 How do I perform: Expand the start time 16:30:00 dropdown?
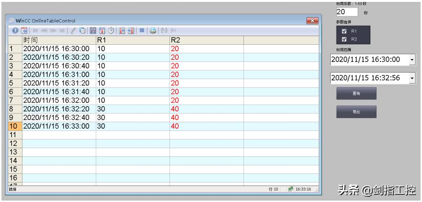(412, 60)
